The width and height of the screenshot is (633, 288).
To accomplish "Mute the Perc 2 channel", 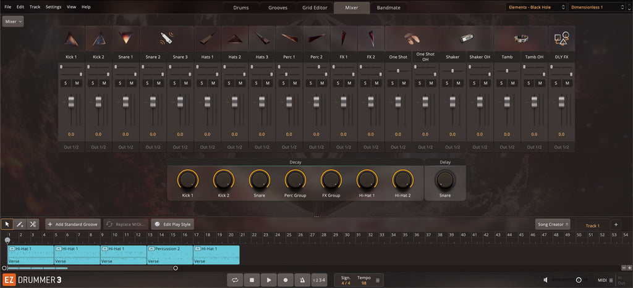I will click(x=322, y=83).
